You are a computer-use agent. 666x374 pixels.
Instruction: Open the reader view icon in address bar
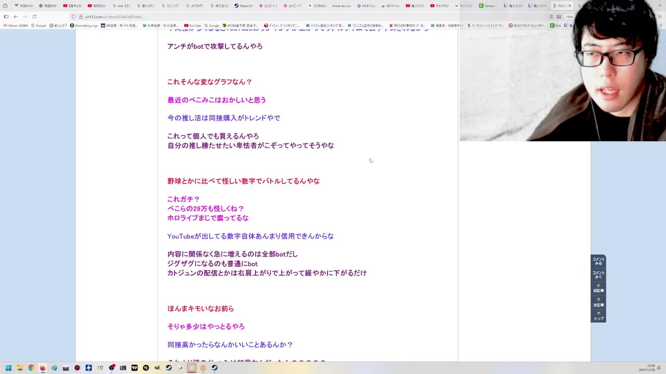tap(552, 17)
